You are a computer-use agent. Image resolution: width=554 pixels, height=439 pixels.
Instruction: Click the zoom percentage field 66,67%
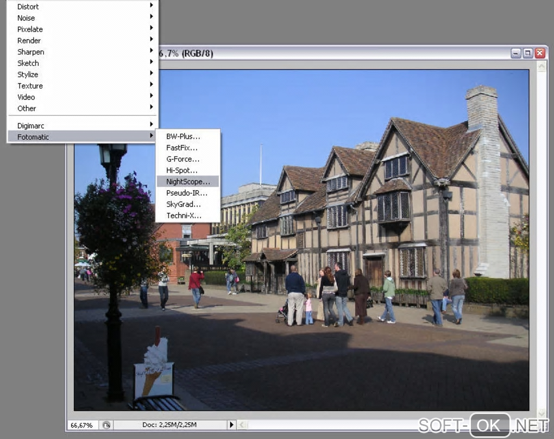click(81, 425)
